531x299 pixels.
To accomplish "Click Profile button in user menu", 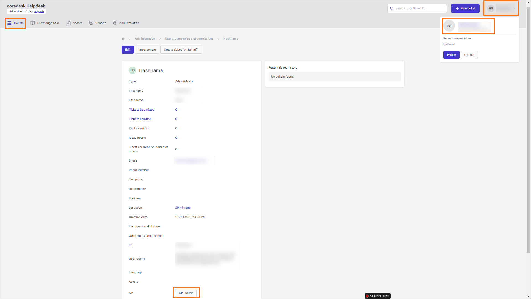I will 451,55.
